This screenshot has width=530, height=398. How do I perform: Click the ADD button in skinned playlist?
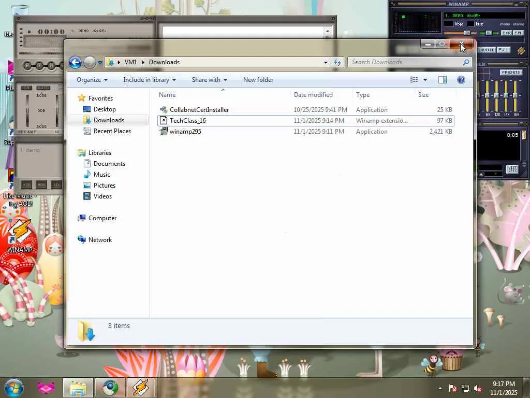(x=26, y=184)
